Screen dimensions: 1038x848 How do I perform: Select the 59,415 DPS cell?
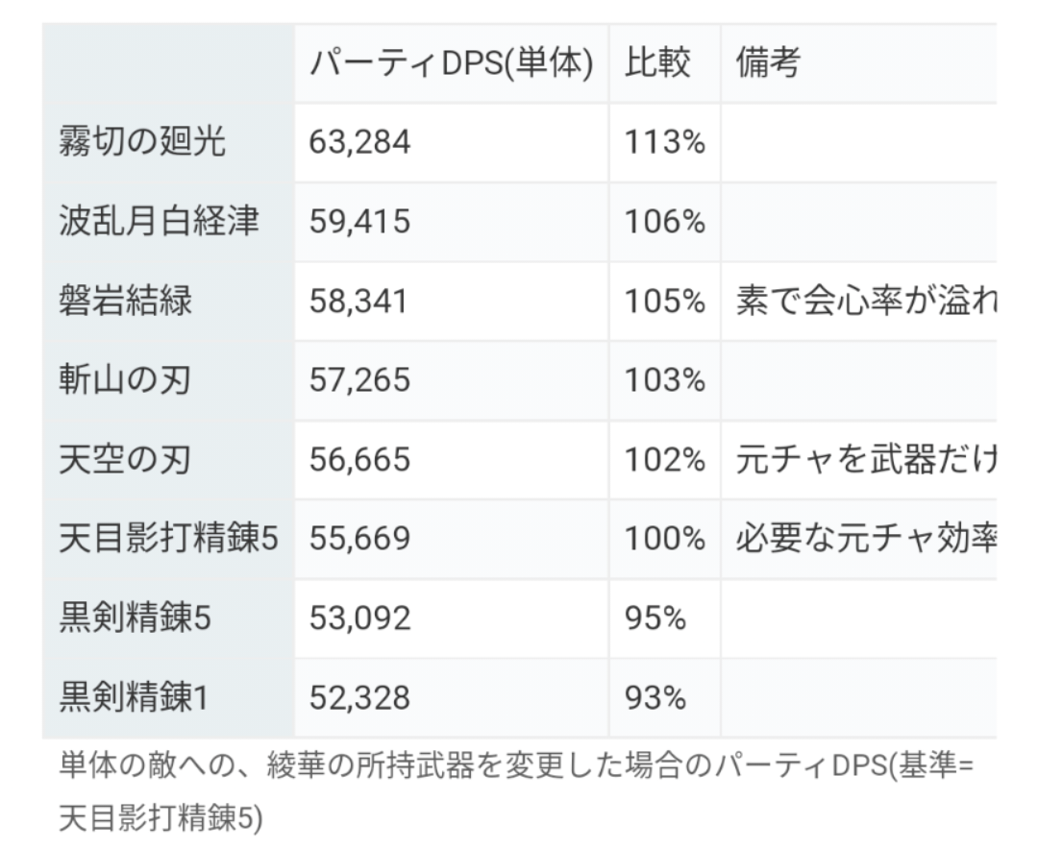click(x=359, y=222)
